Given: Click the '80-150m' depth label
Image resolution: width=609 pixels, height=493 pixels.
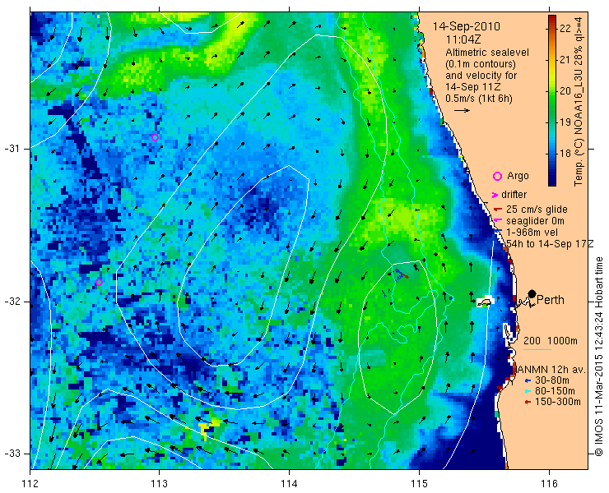Looking at the screenshot, I should pyautogui.click(x=555, y=391).
